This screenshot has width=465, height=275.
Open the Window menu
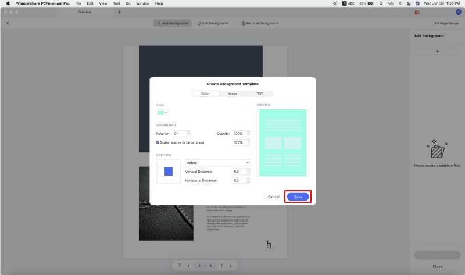click(x=142, y=3)
